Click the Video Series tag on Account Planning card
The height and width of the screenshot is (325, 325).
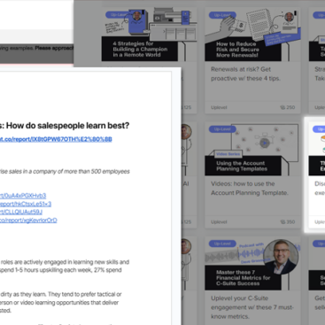coord(228,154)
